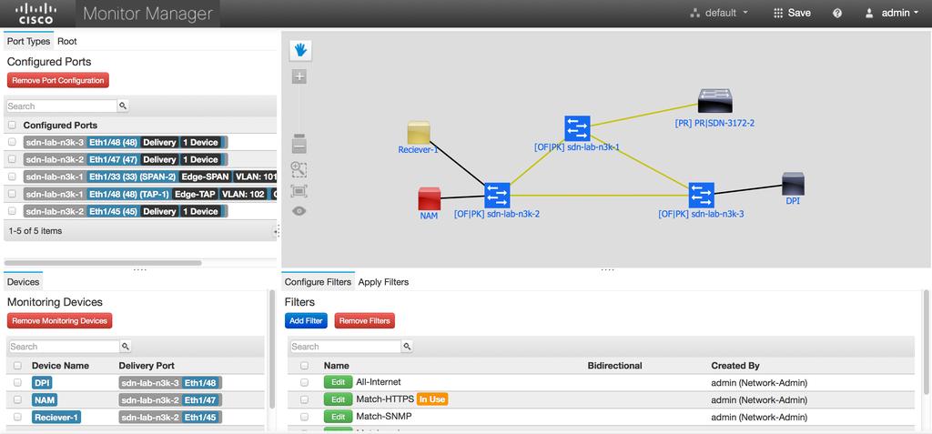Check the DPI device checkbox
This screenshot has height=434, width=932.
pyautogui.click(x=17, y=382)
